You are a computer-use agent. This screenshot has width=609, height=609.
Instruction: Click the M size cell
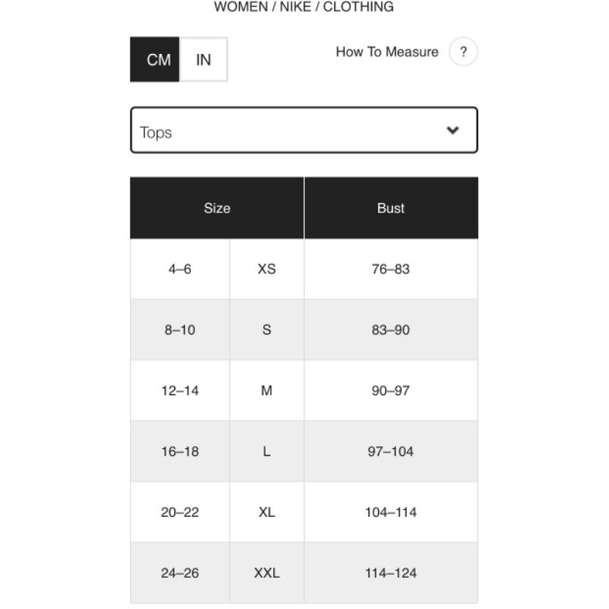(267, 391)
